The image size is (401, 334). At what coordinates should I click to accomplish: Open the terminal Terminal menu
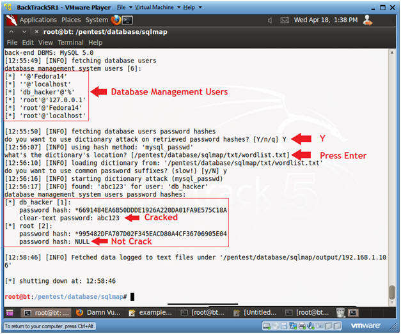70,43
